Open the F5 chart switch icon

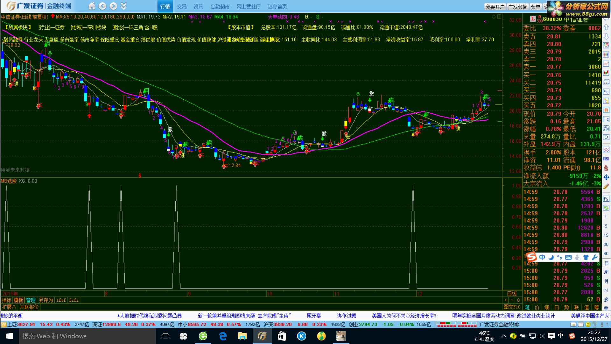click(606, 199)
